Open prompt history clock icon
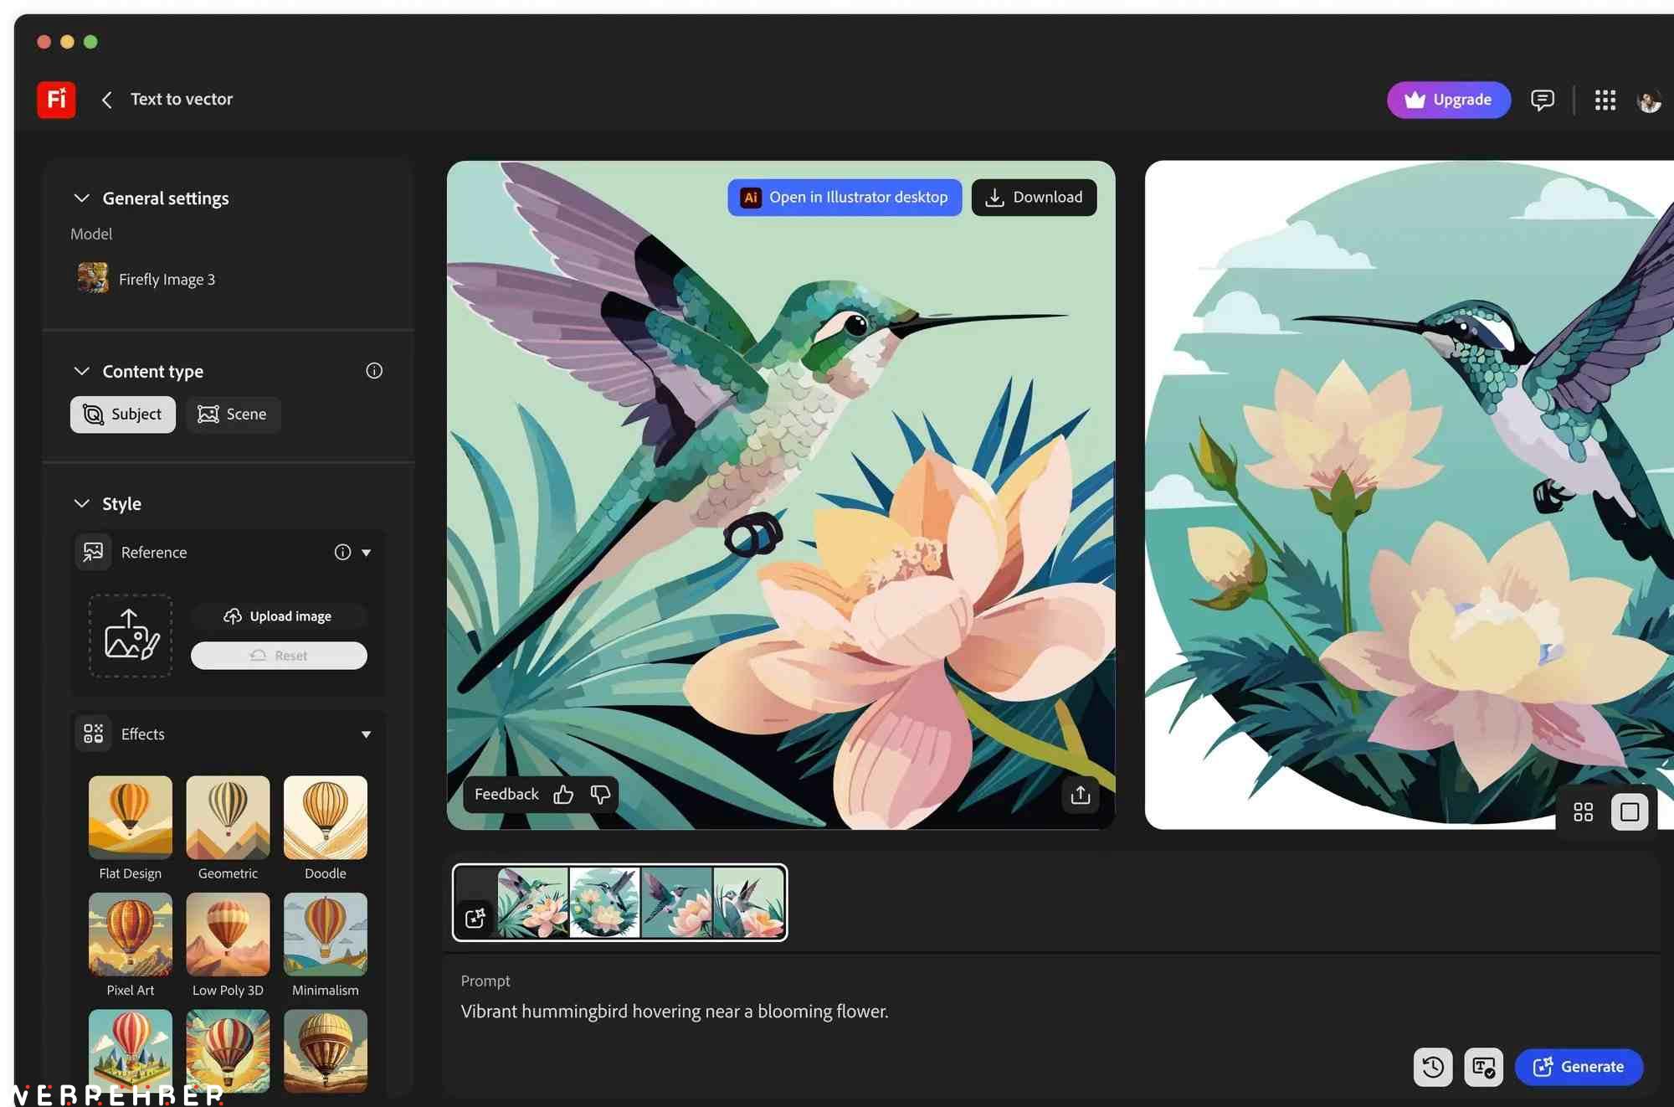1674x1107 pixels. pos(1432,1067)
